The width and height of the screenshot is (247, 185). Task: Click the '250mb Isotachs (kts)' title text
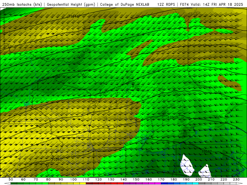pyautogui.click(x=22, y=5)
